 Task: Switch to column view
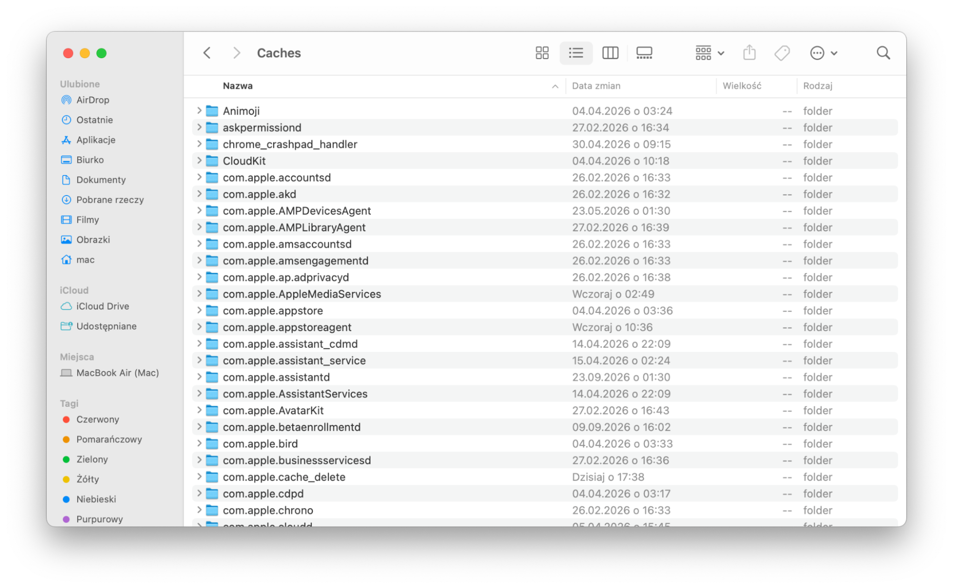pyautogui.click(x=610, y=53)
